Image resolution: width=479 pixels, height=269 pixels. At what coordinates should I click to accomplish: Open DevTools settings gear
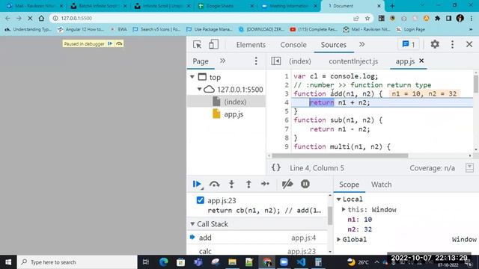[435, 44]
